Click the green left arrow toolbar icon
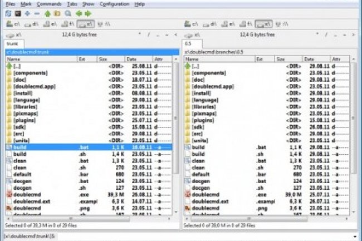 79,12
